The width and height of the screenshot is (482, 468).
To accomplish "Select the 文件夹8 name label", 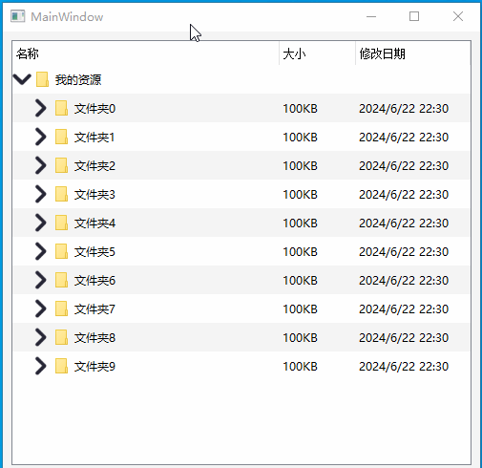I will (x=94, y=338).
